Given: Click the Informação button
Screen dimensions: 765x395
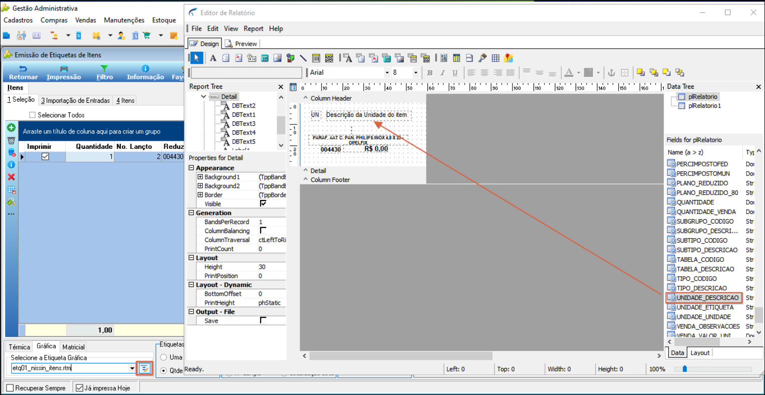Looking at the screenshot, I should pyautogui.click(x=145, y=73).
